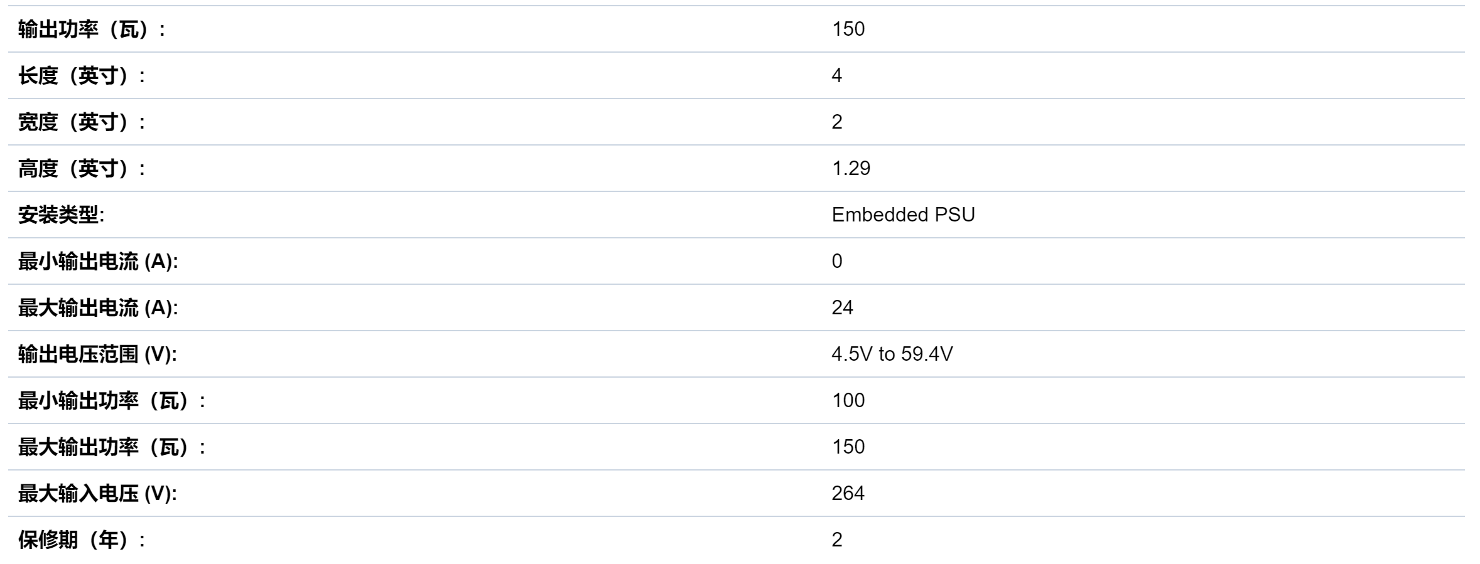This screenshot has height=564, width=1480.
Task: Click the 高度（英寸） row label
Action: (x=82, y=168)
